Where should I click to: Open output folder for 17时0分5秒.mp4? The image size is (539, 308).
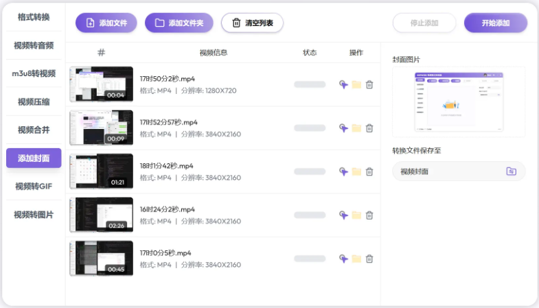[x=356, y=259]
